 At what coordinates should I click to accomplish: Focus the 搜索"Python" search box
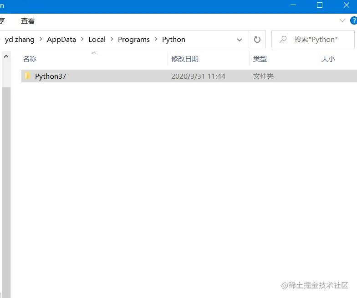pyautogui.click(x=313, y=40)
